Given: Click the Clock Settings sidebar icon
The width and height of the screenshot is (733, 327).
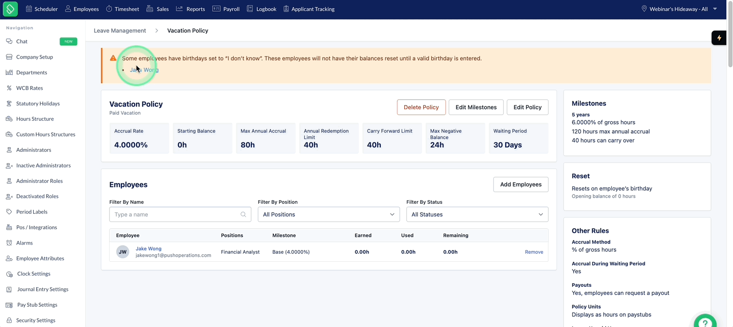Looking at the screenshot, I should [x=9, y=274].
